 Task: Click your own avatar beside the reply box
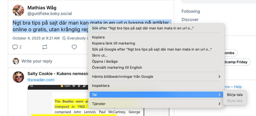[x=16, y=61]
